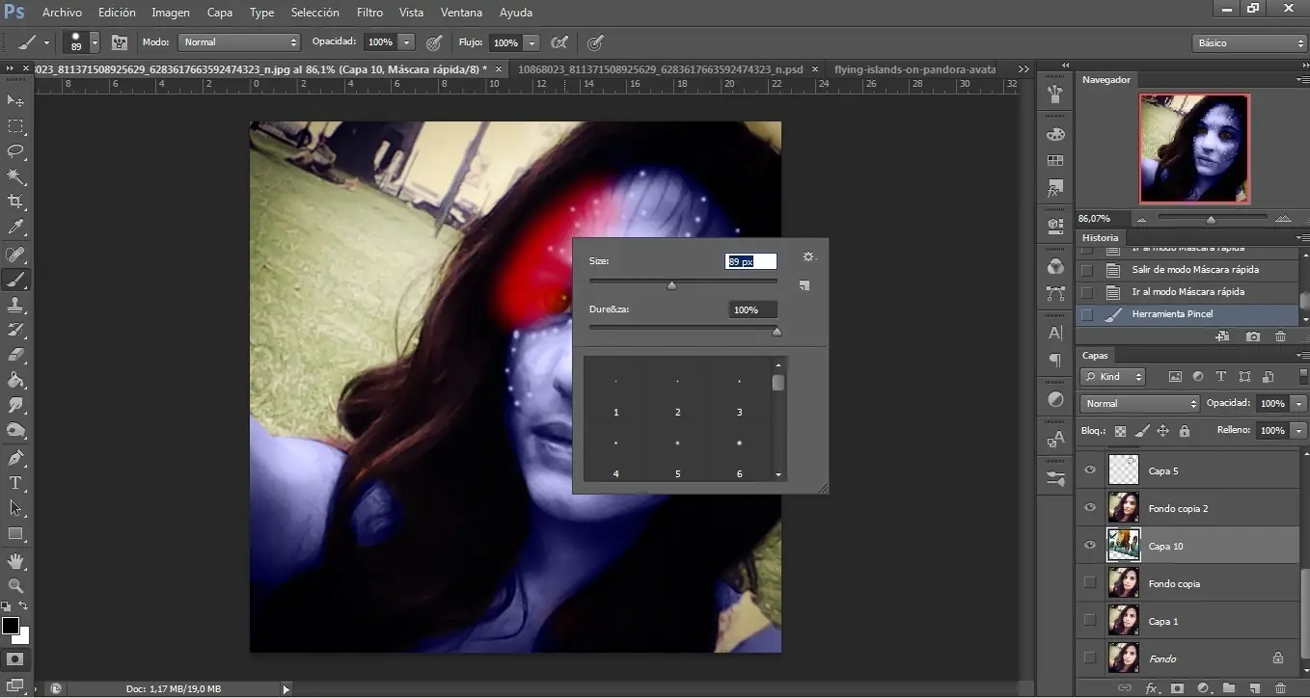Select the Zoom tool
This screenshot has width=1310, height=698.
pos(15,586)
